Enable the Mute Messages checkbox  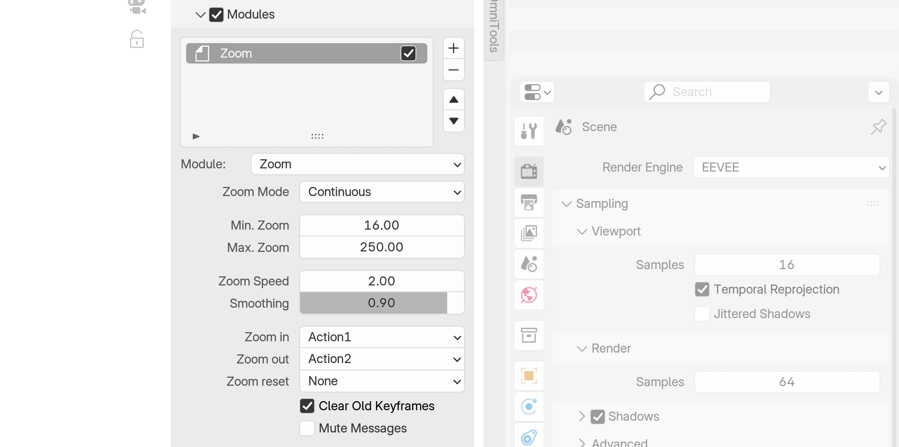click(x=307, y=428)
